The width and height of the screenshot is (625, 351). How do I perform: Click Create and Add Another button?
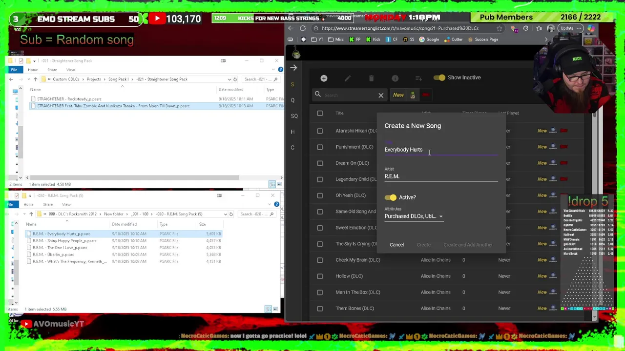point(468,245)
